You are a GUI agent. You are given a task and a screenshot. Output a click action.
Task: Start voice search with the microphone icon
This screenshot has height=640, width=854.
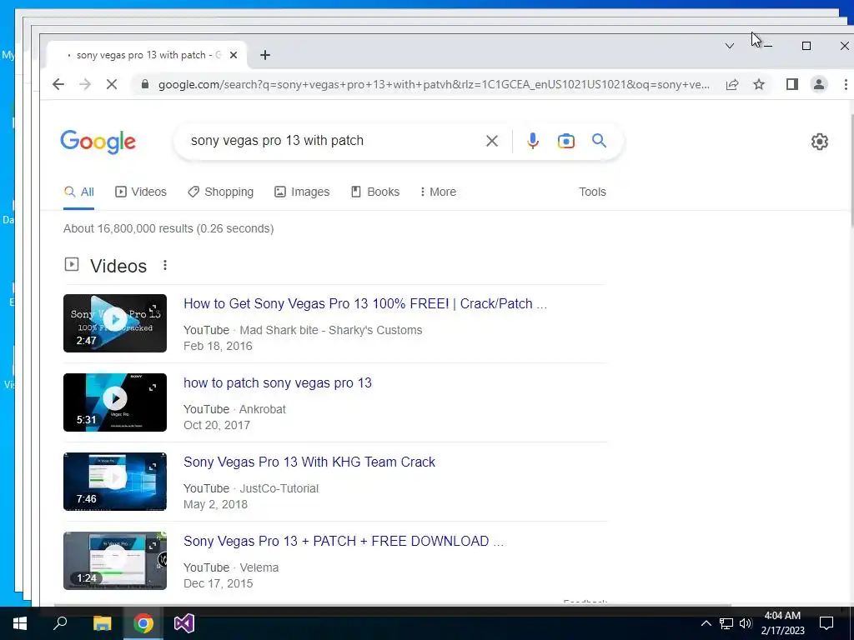point(533,141)
